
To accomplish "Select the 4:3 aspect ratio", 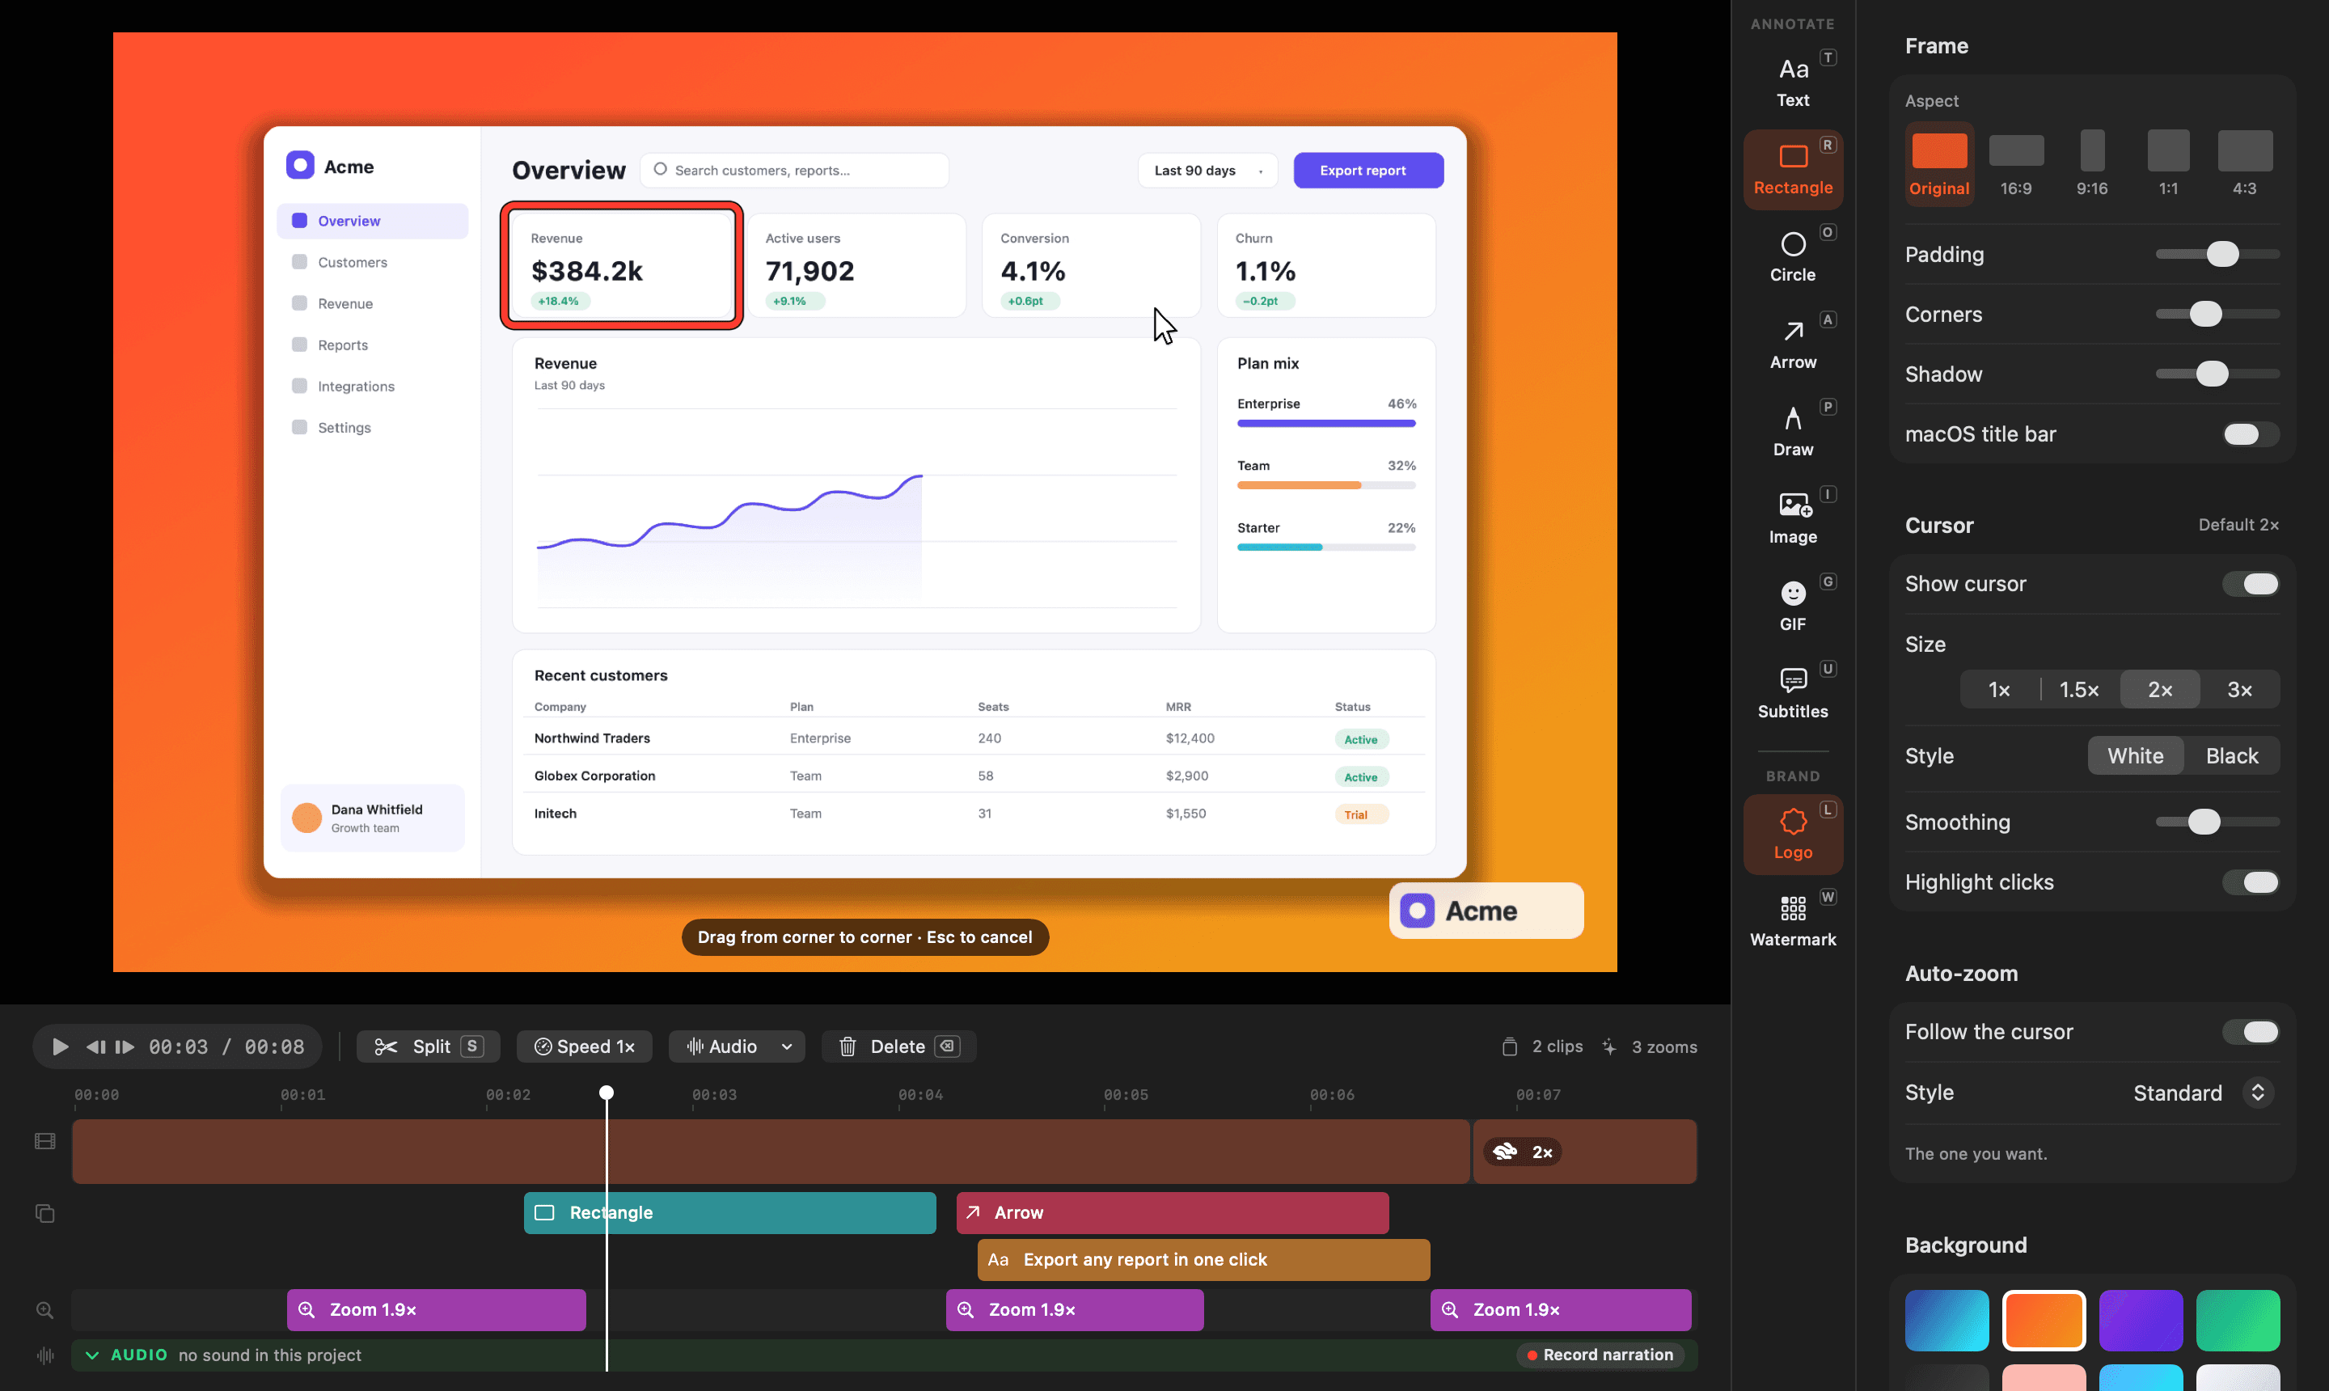I will 2244,164.
